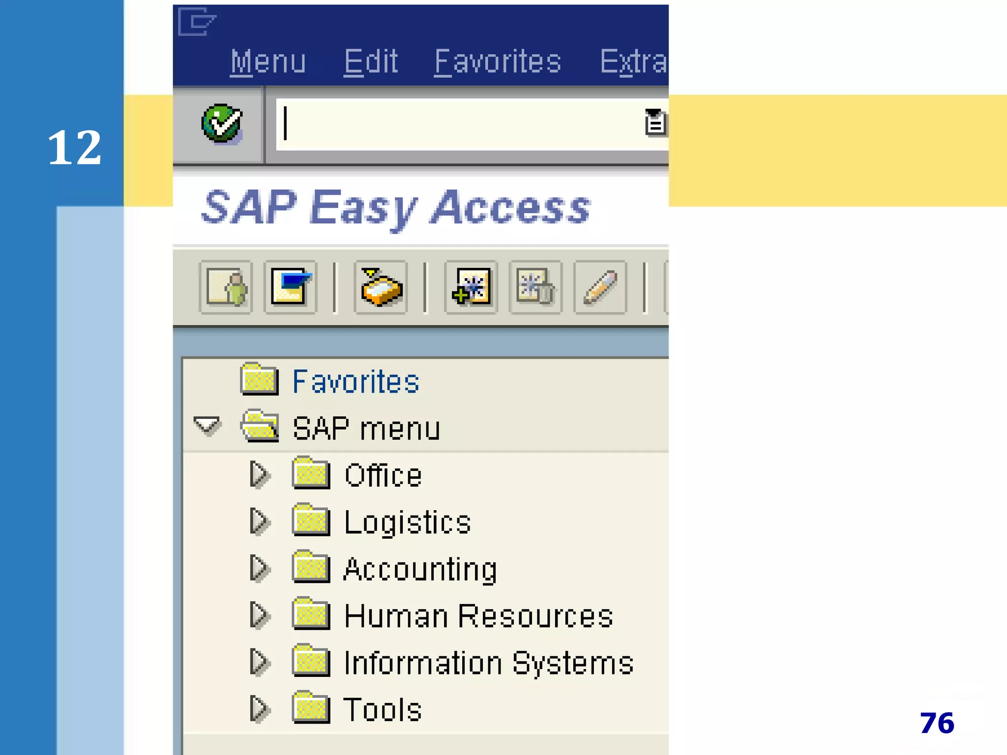This screenshot has height=755, width=1007.
Task: Expand the Human Resources node
Action: click(259, 615)
